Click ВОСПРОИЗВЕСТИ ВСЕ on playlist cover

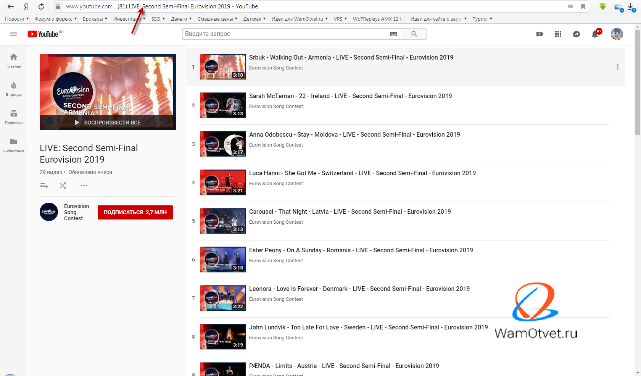pyautogui.click(x=108, y=123)
